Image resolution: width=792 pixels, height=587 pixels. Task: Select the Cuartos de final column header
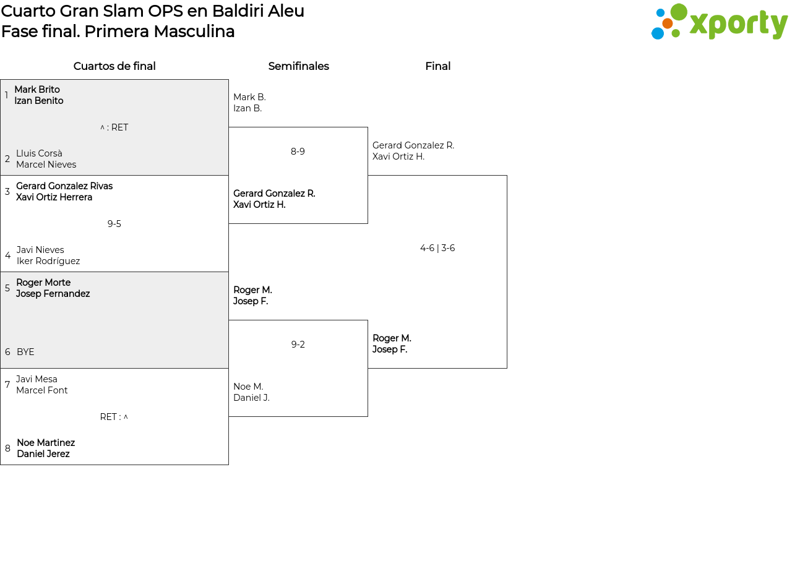(114, 66)
